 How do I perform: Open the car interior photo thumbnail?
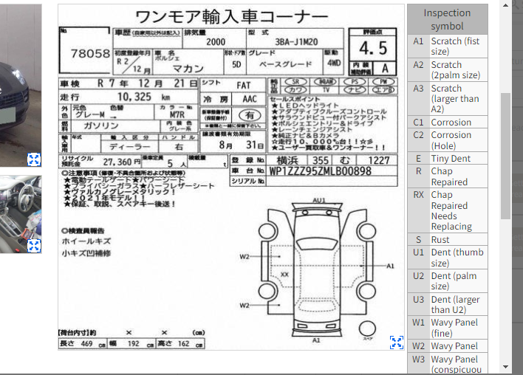tap(21, 214)
